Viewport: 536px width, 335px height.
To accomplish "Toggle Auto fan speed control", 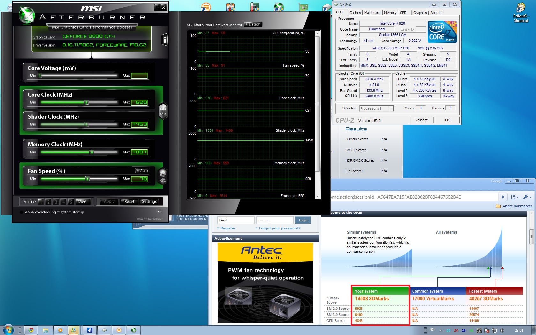I will [x=142, y=171].
